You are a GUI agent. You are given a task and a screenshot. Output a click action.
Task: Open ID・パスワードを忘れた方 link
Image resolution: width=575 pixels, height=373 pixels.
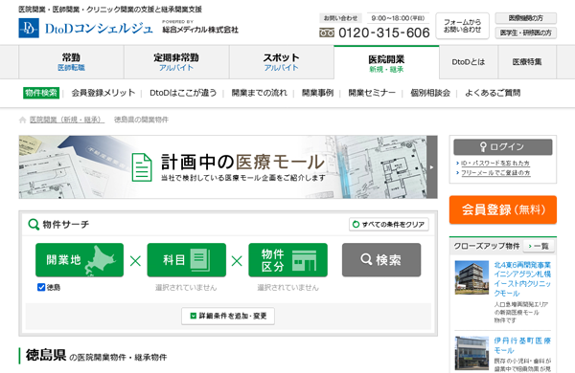pos(495,163)
